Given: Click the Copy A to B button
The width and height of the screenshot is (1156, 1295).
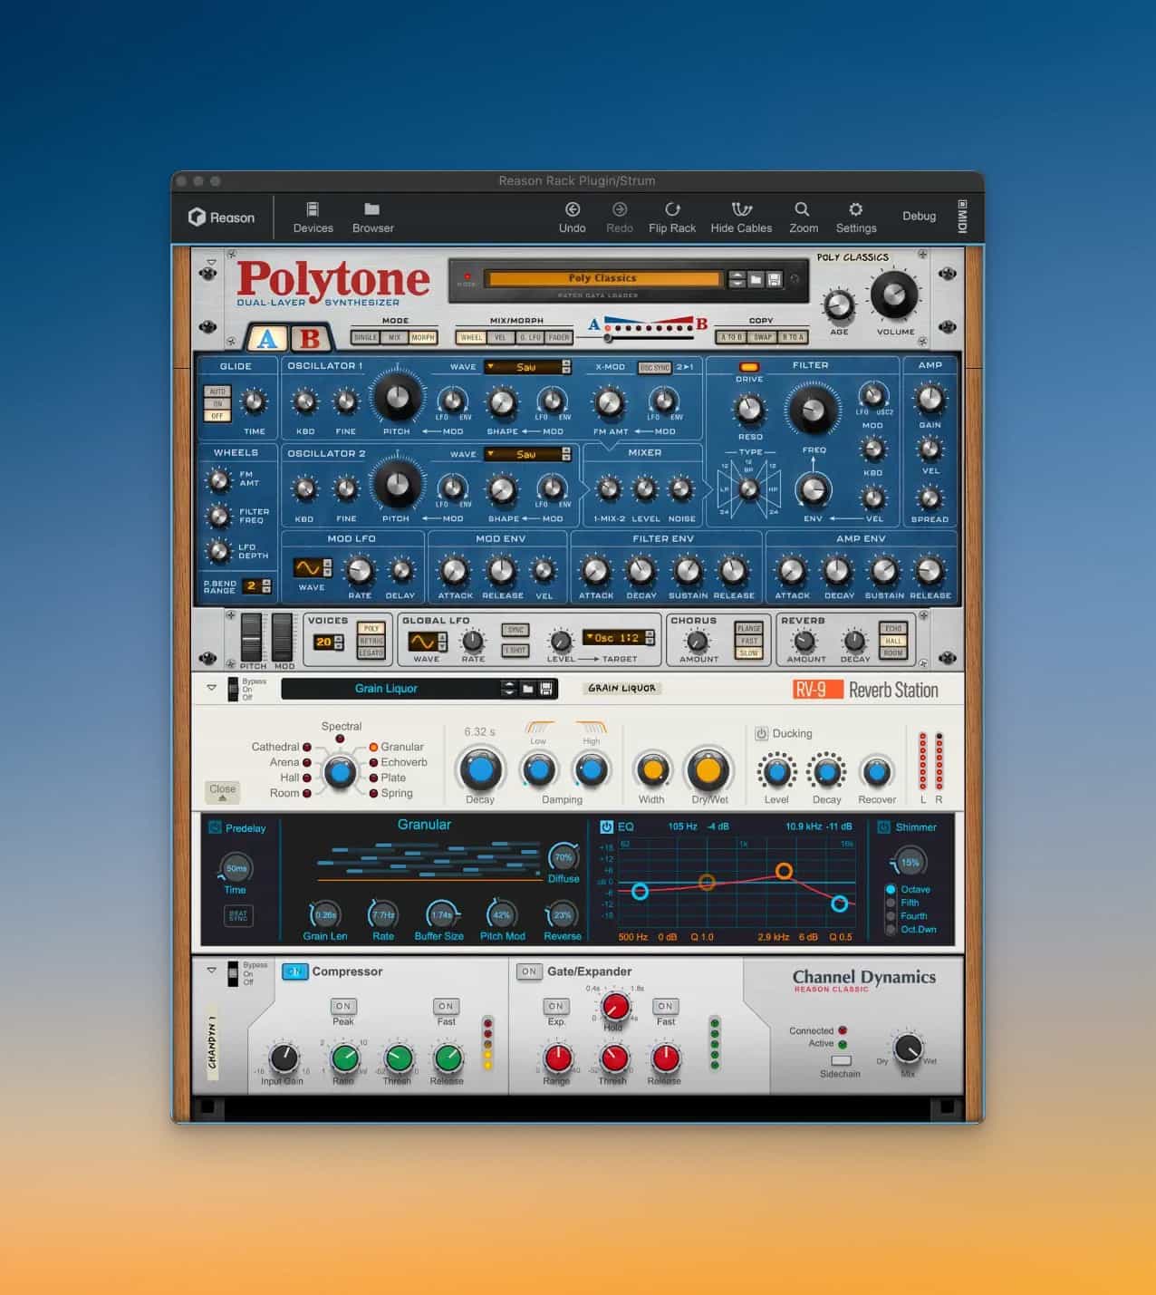Looking at the screenshot, I should coord(731,337).
